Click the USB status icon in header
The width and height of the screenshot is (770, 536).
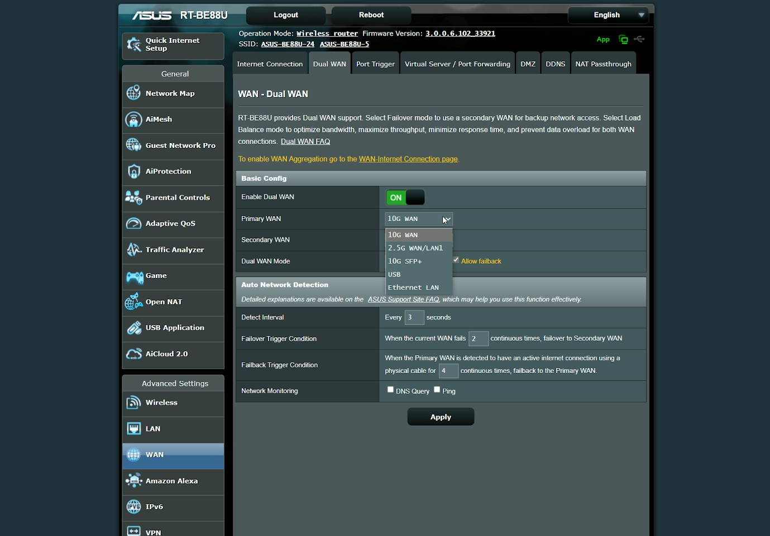[x=639, y=39]
